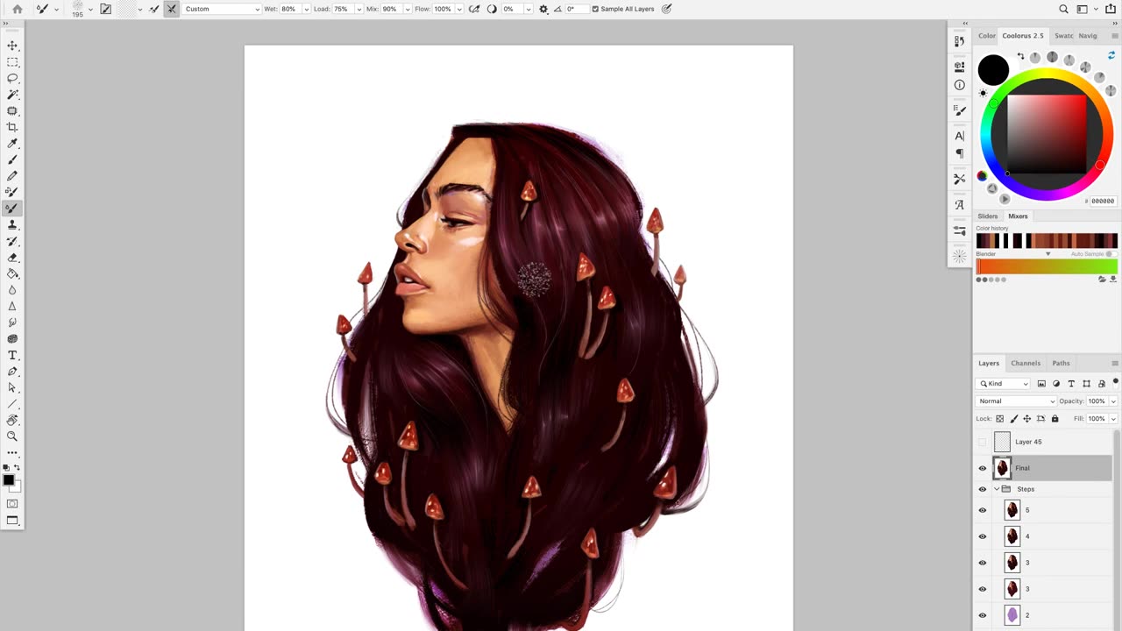Image resolution: width=1122 pixels, height=631 pixels.
Task: Toggle clean brush after each stroke
Action: pos(171,9)
